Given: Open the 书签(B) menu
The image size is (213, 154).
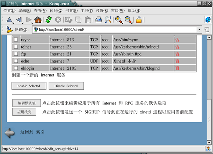Looking at the screenshot, I should 71,11.
